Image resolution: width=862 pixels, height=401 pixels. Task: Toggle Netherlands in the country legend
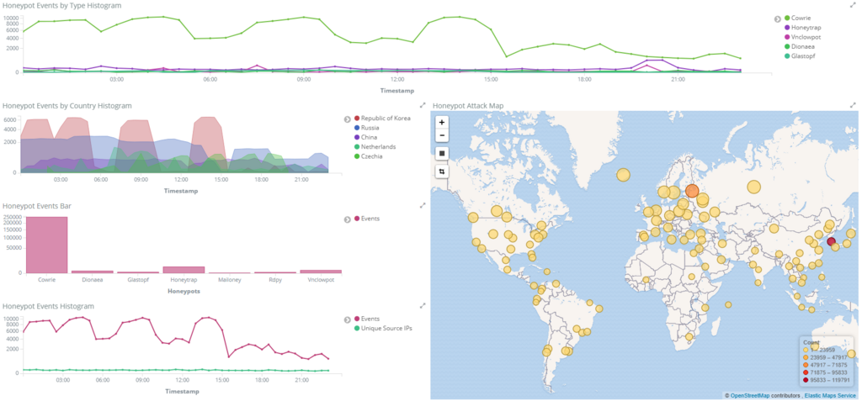click(375, 146)
